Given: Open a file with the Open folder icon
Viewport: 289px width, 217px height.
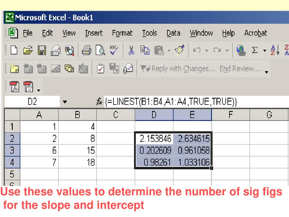Looking at the screenshot, I should [28, 50].
